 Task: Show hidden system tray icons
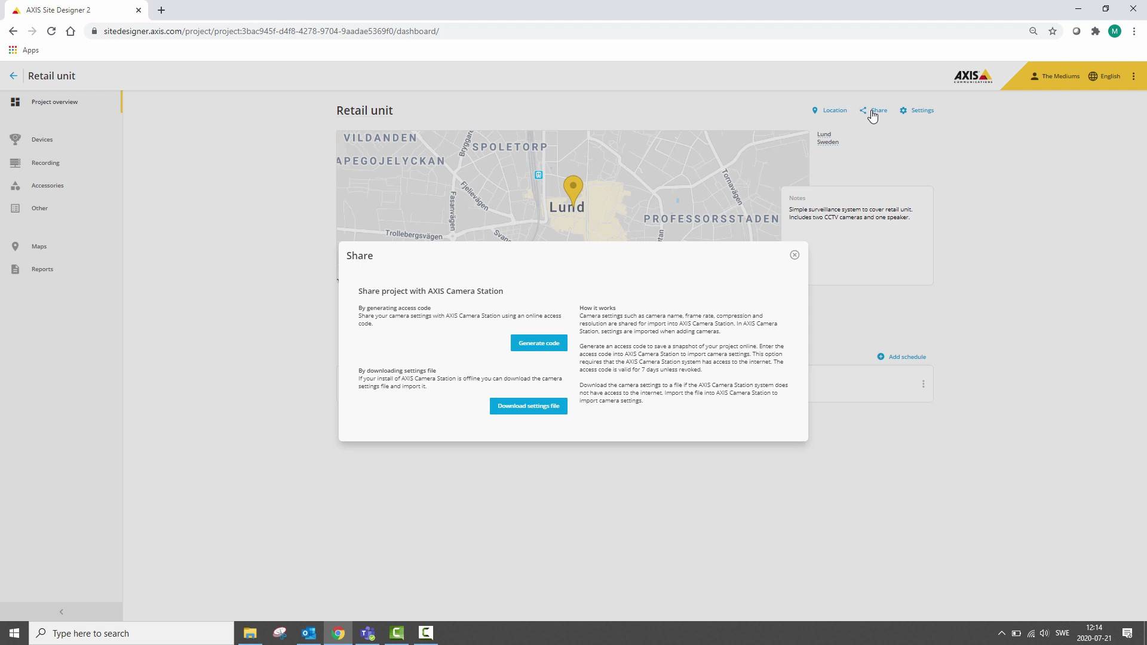click(1002, 633)
